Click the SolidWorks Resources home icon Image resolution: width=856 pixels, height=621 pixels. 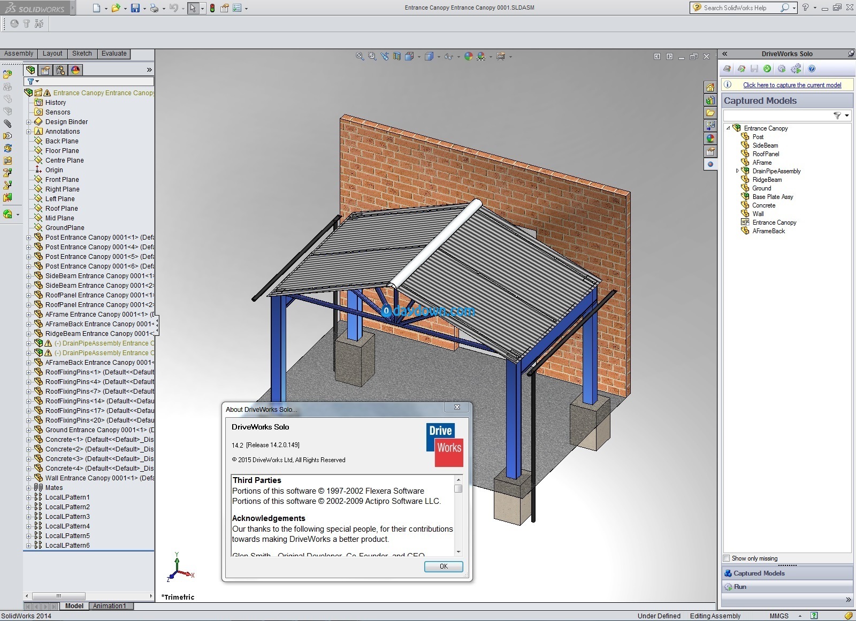pyautogui.click(x=710, y=87)
